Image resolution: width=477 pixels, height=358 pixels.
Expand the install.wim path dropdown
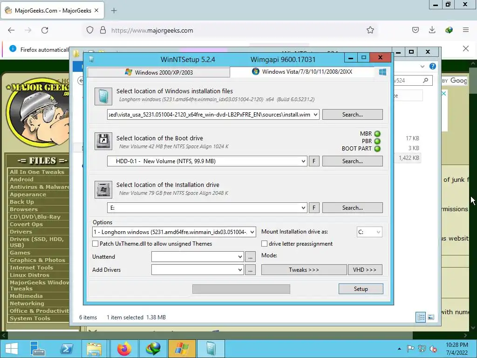point(315,115)
